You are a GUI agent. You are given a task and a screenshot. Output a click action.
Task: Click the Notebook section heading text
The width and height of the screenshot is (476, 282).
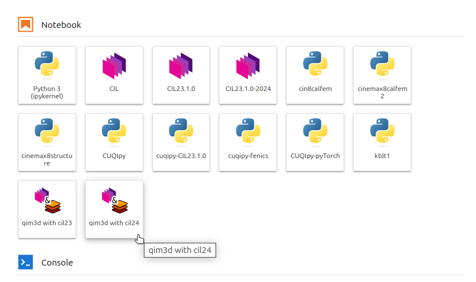pos(61,25)
